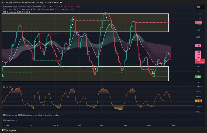The height and width of the screenshot is (133, 207).
Task: Click the 0.00 RSI scale tick
Action: [x=198, y=112]
